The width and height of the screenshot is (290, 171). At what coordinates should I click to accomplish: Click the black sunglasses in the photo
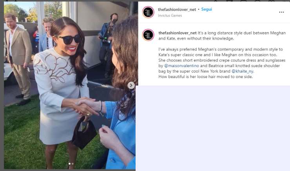[x=69, y=39]
